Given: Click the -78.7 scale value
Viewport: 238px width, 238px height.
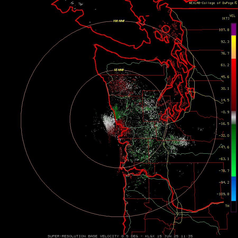Looking at the screenshot, I should 224,171.
